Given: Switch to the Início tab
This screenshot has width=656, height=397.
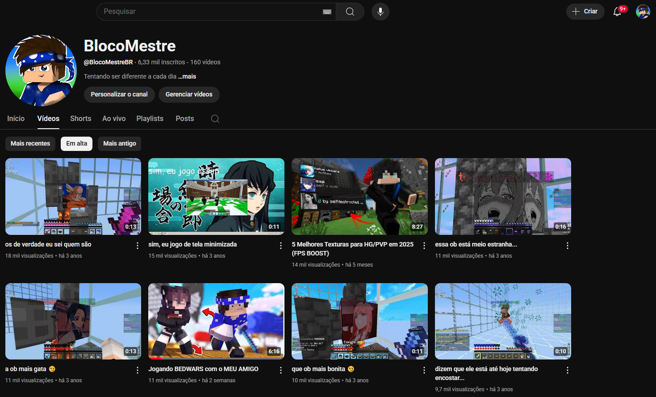Looking at the screenshot, I should pyautogui.click(x=16, y=118).
